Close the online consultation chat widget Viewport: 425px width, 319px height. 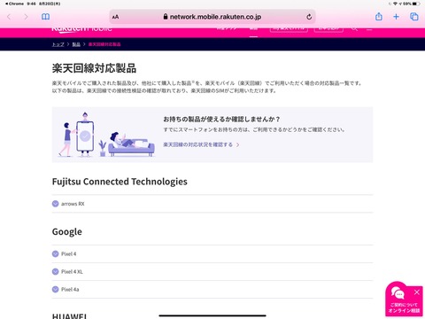click(x=417, y=292)
